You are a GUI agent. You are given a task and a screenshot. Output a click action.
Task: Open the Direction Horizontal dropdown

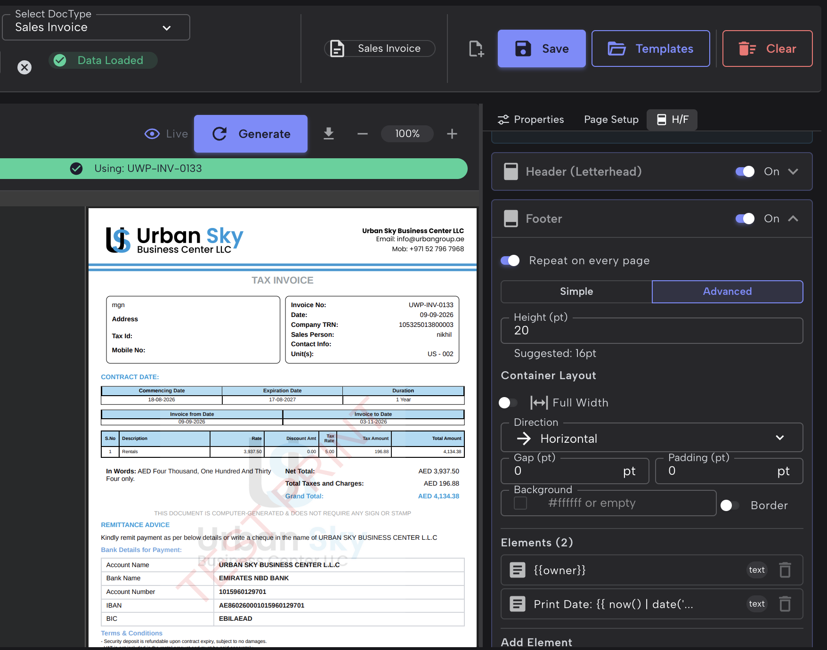[652, 438]
